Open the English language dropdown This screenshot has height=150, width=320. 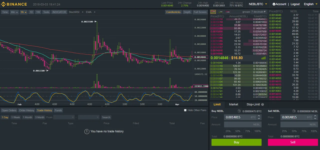[x=310, y=4]
